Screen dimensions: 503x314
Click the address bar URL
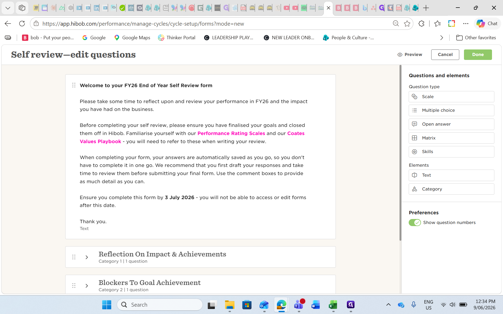pos(143,24)
